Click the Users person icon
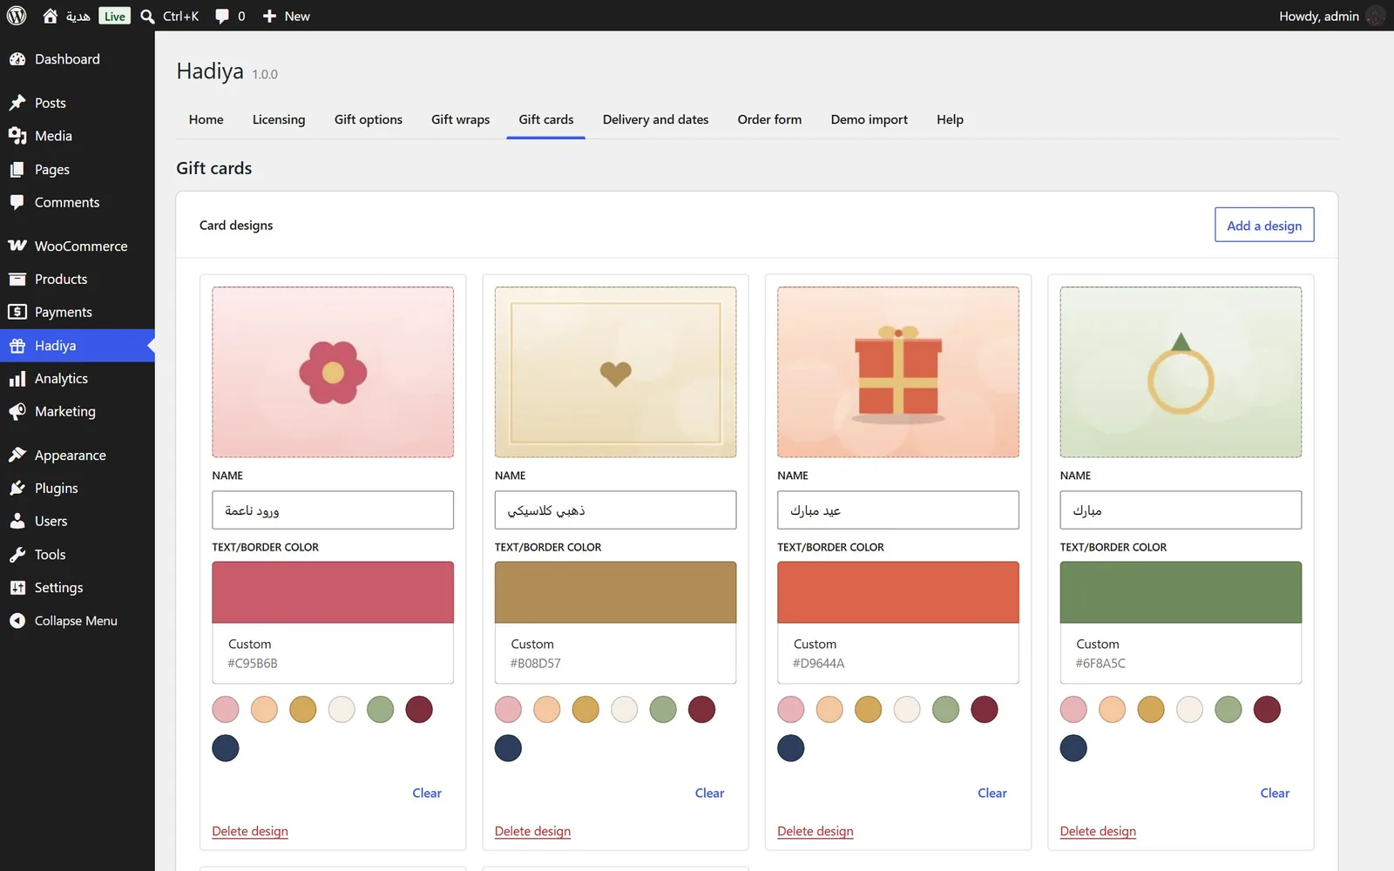 17,521
